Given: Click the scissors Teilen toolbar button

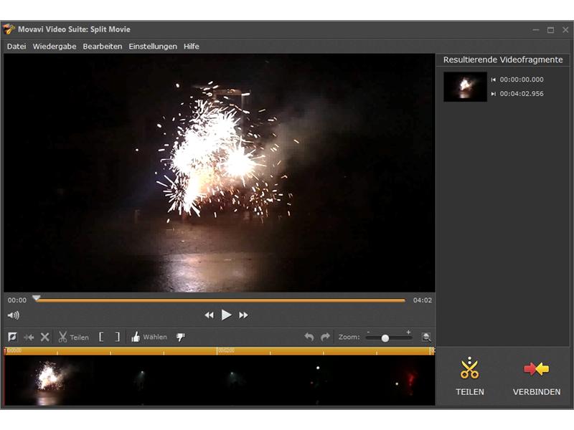Looking at the screenshot, I should [x=73, y=337].
